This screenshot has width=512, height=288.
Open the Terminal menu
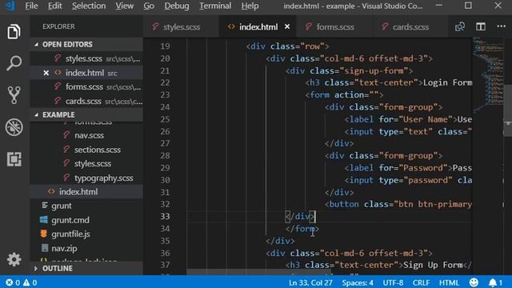(215, 6)
